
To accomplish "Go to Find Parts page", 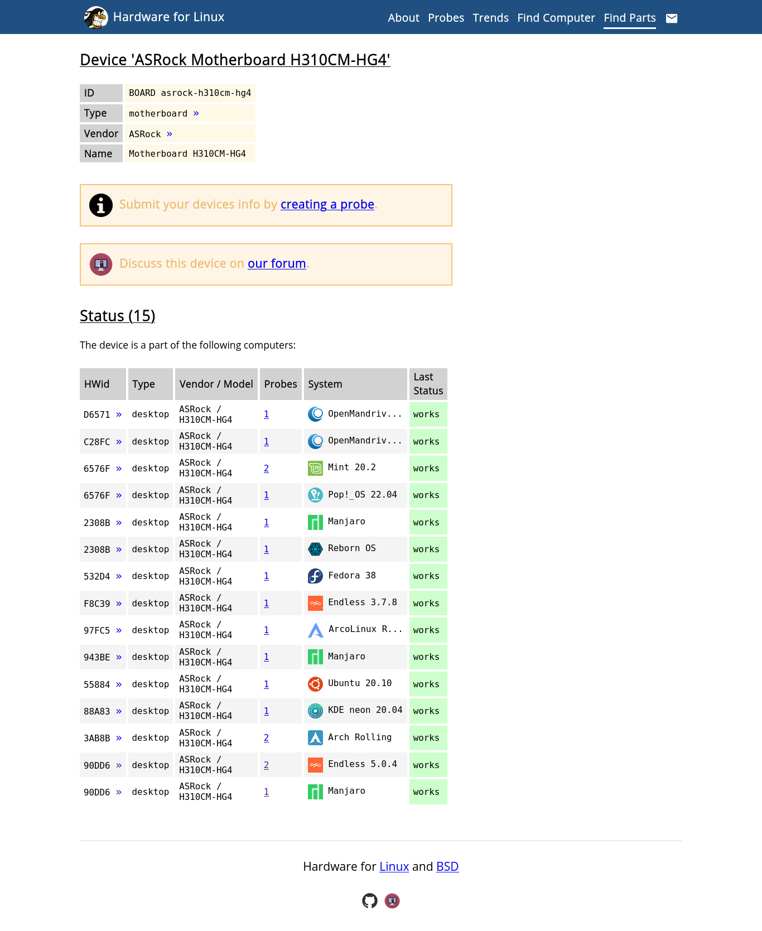I will (629, 18).
